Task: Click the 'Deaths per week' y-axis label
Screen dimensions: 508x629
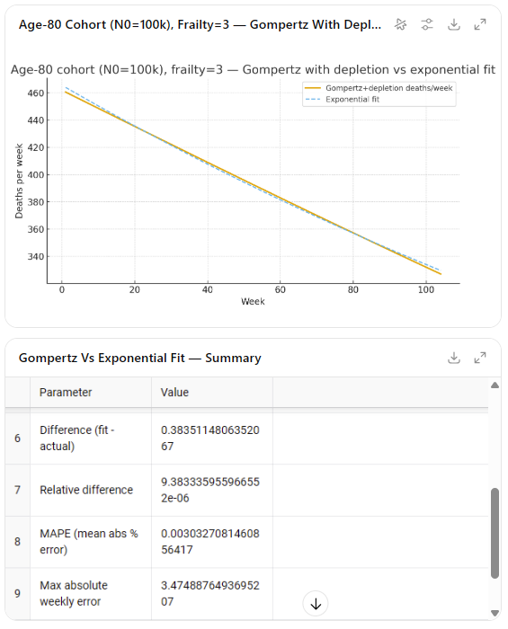Action: (19, 182)
